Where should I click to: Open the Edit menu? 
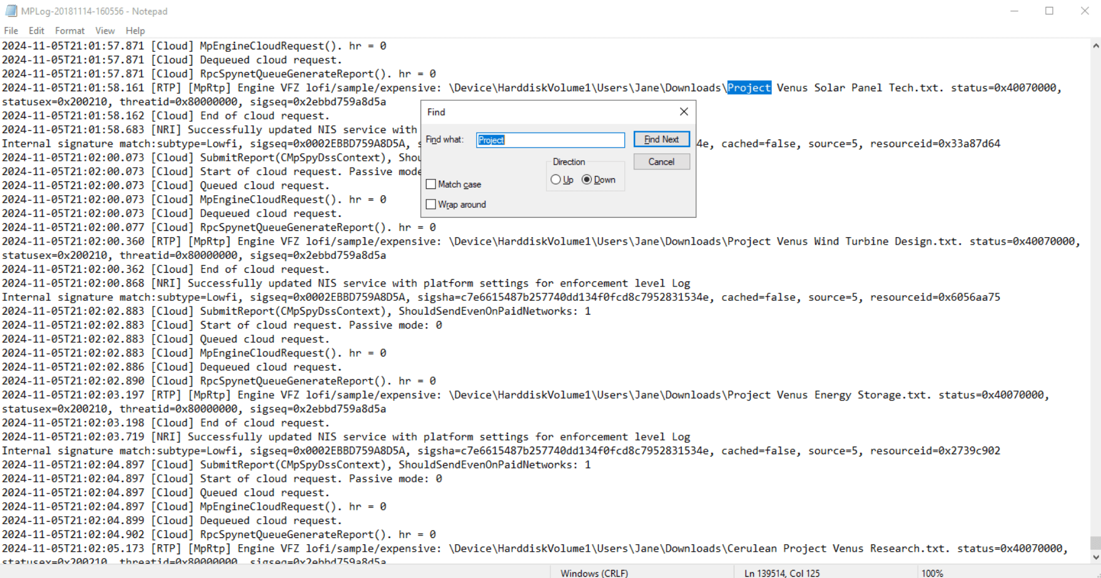36,31
